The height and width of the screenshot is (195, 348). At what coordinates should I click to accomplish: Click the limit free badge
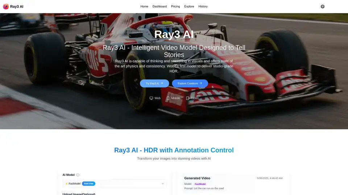88,183
